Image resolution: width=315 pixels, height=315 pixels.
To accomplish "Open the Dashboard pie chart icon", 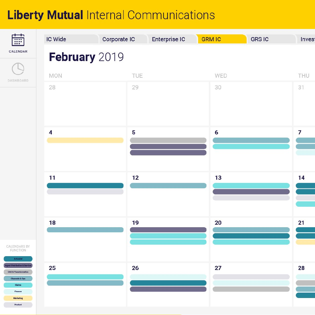I will click(x=18, y=69).
